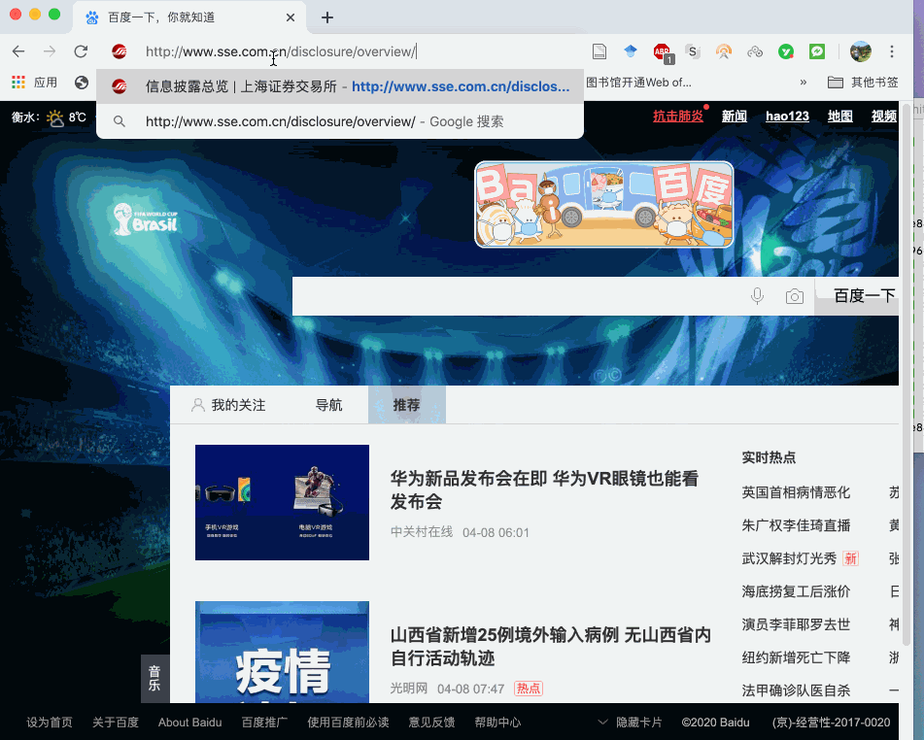Viewport: 924px width, 740px height.
Task: Open the 音乐 side panel tab
Action: pos(154,678)
